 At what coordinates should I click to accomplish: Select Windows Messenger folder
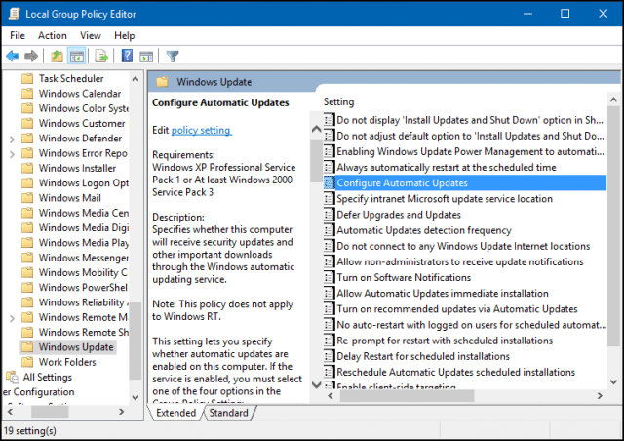pyautogui.click(x=83, y=258)
